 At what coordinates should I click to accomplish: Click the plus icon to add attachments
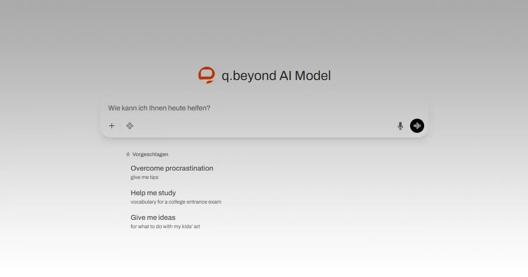(112, 126)
